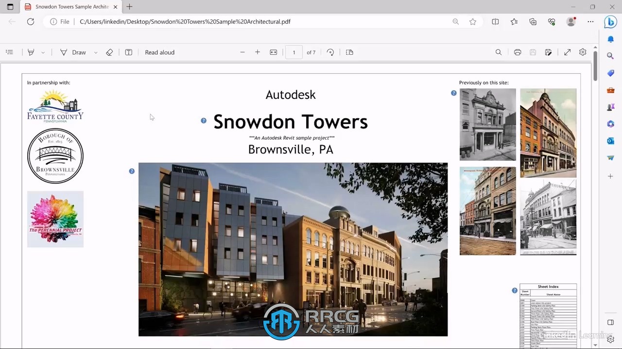Click the zoom magnifier in the address bar
Image resolution: width=622 pixels, height=349 pixels.
pos(455,21)
